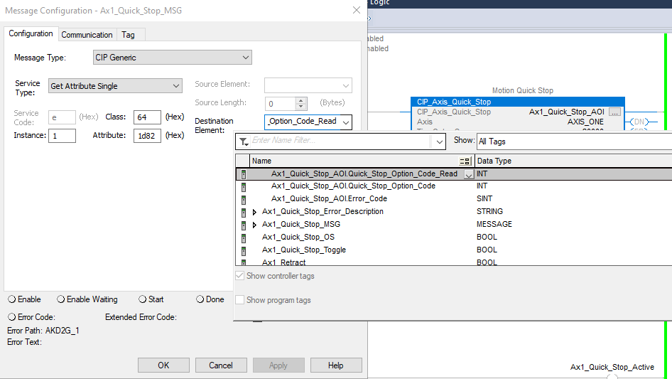672x379 pixels.
Task: Open the Show All Tags dropdown
Action: pos(574,142)
